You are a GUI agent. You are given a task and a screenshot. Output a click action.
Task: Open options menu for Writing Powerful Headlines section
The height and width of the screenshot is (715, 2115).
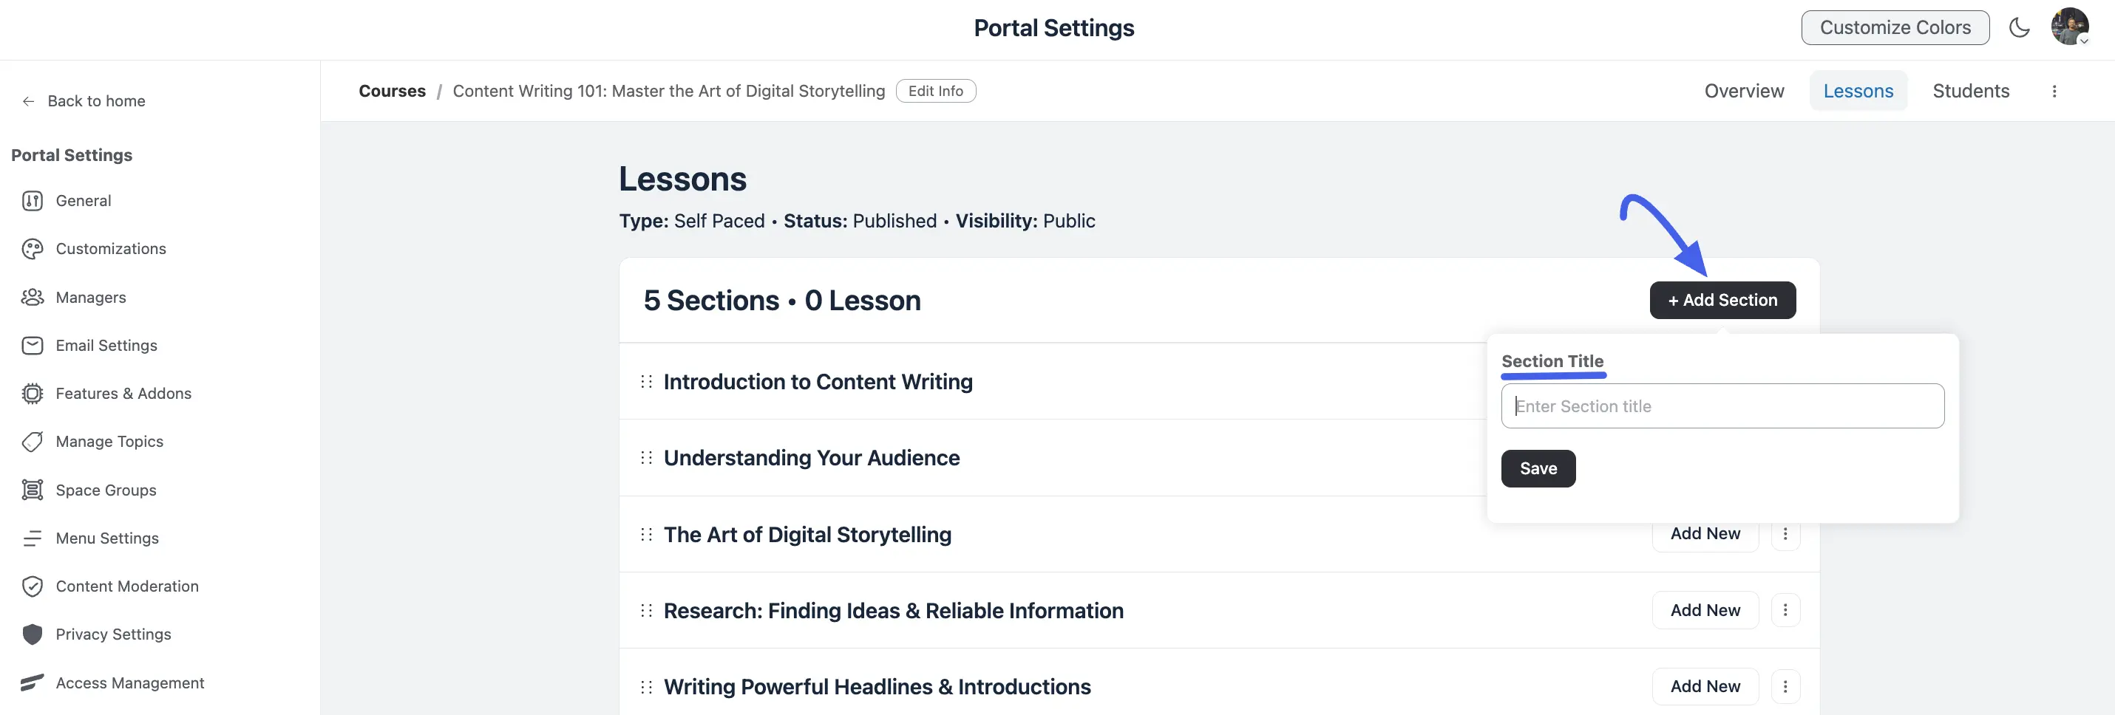[1785, 686]
